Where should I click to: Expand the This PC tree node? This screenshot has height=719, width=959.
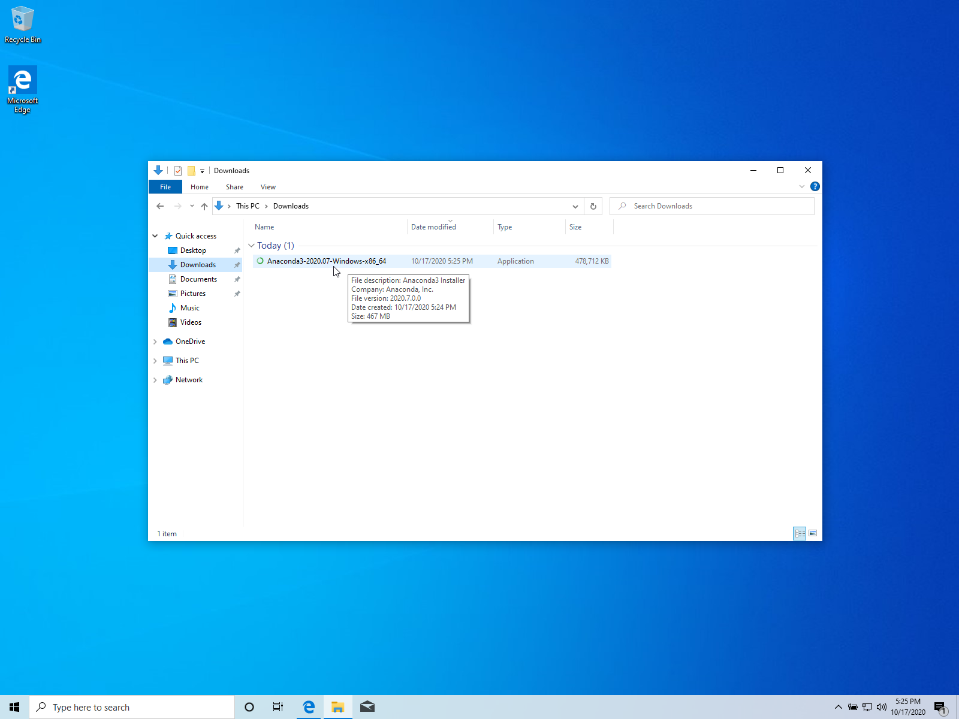click(155, 361)
